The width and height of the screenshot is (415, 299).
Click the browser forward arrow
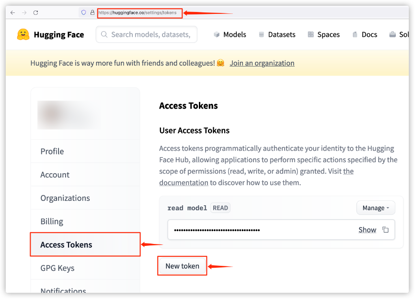(24, 12)
